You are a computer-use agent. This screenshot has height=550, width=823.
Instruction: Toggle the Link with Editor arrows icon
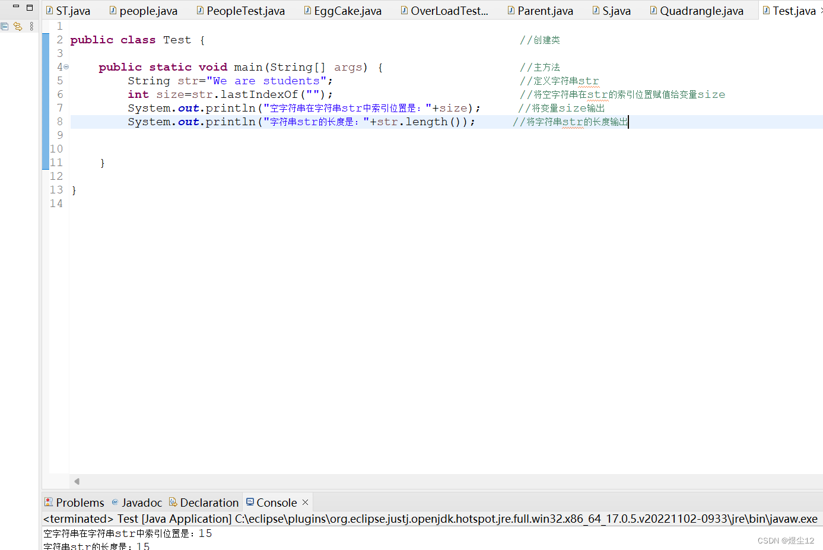pos(17,26)
